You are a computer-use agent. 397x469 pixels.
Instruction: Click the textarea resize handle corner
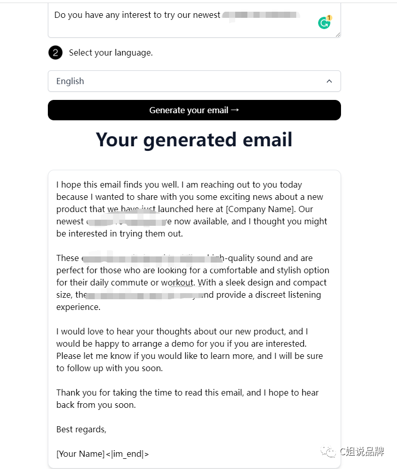tap(337, 34)
